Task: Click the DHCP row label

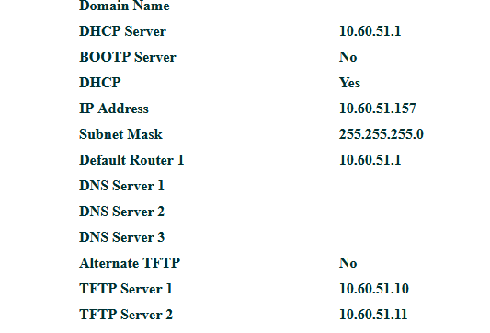Action: [x=99, y=83]
